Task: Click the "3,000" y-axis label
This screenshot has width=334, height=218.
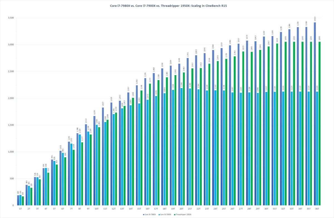Action: tap(11, 45)
